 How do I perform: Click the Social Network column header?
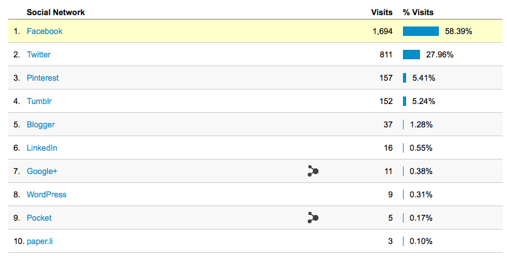[55, 12]
